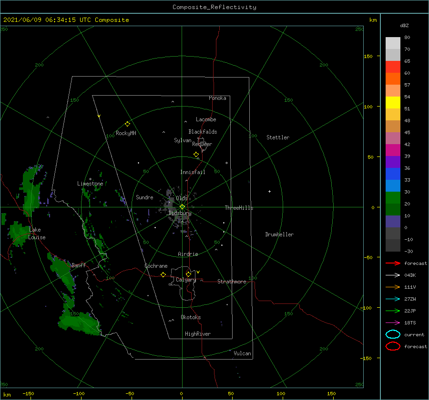This screenshot has height=400, width=429.
Task: Click the Limestone label
Action: (90, 184)
